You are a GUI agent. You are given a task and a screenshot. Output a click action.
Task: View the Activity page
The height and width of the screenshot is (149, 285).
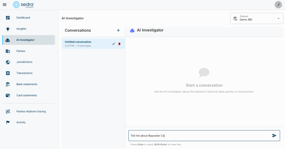click(x=21, y=122)
